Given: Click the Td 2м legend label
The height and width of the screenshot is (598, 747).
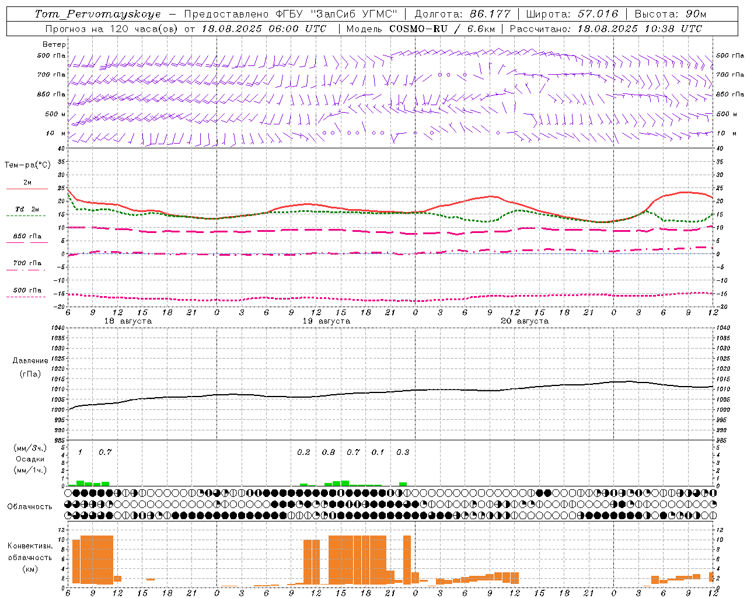Looking at the screenshot, I should click(27, 209).
